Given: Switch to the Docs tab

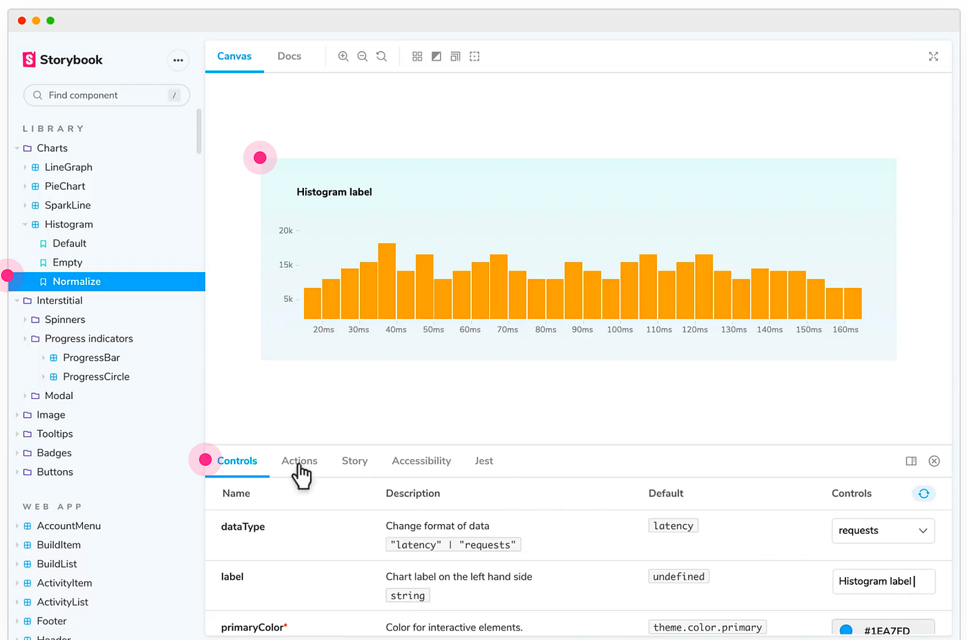Looking at the screenshot, I should point(289,57).
